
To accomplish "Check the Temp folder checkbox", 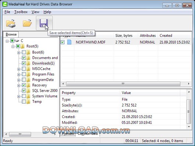I will click(24, 101).
